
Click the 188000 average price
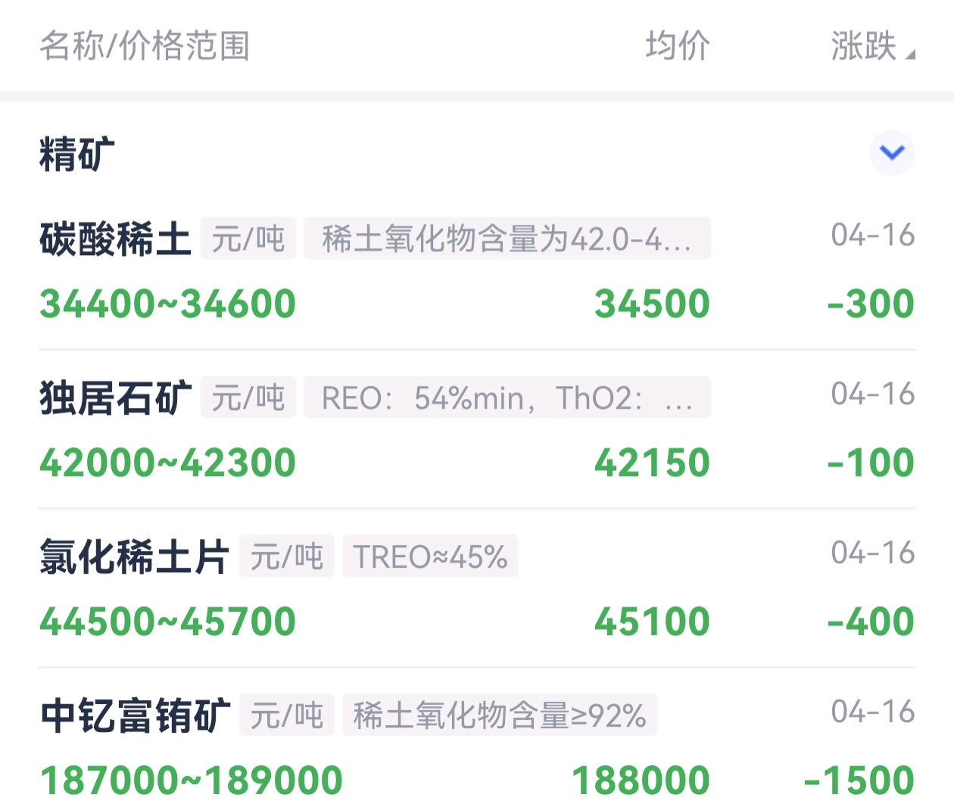coord(641,781)
